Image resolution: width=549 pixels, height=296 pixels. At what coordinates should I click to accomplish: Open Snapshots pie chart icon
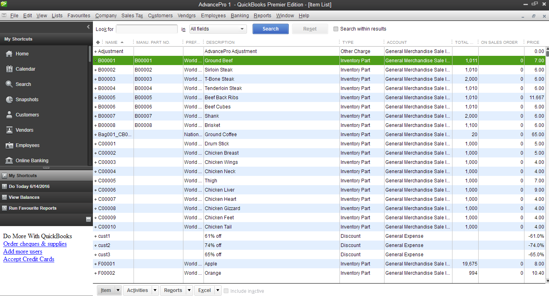pyautogui.click(x=9, y=100)
